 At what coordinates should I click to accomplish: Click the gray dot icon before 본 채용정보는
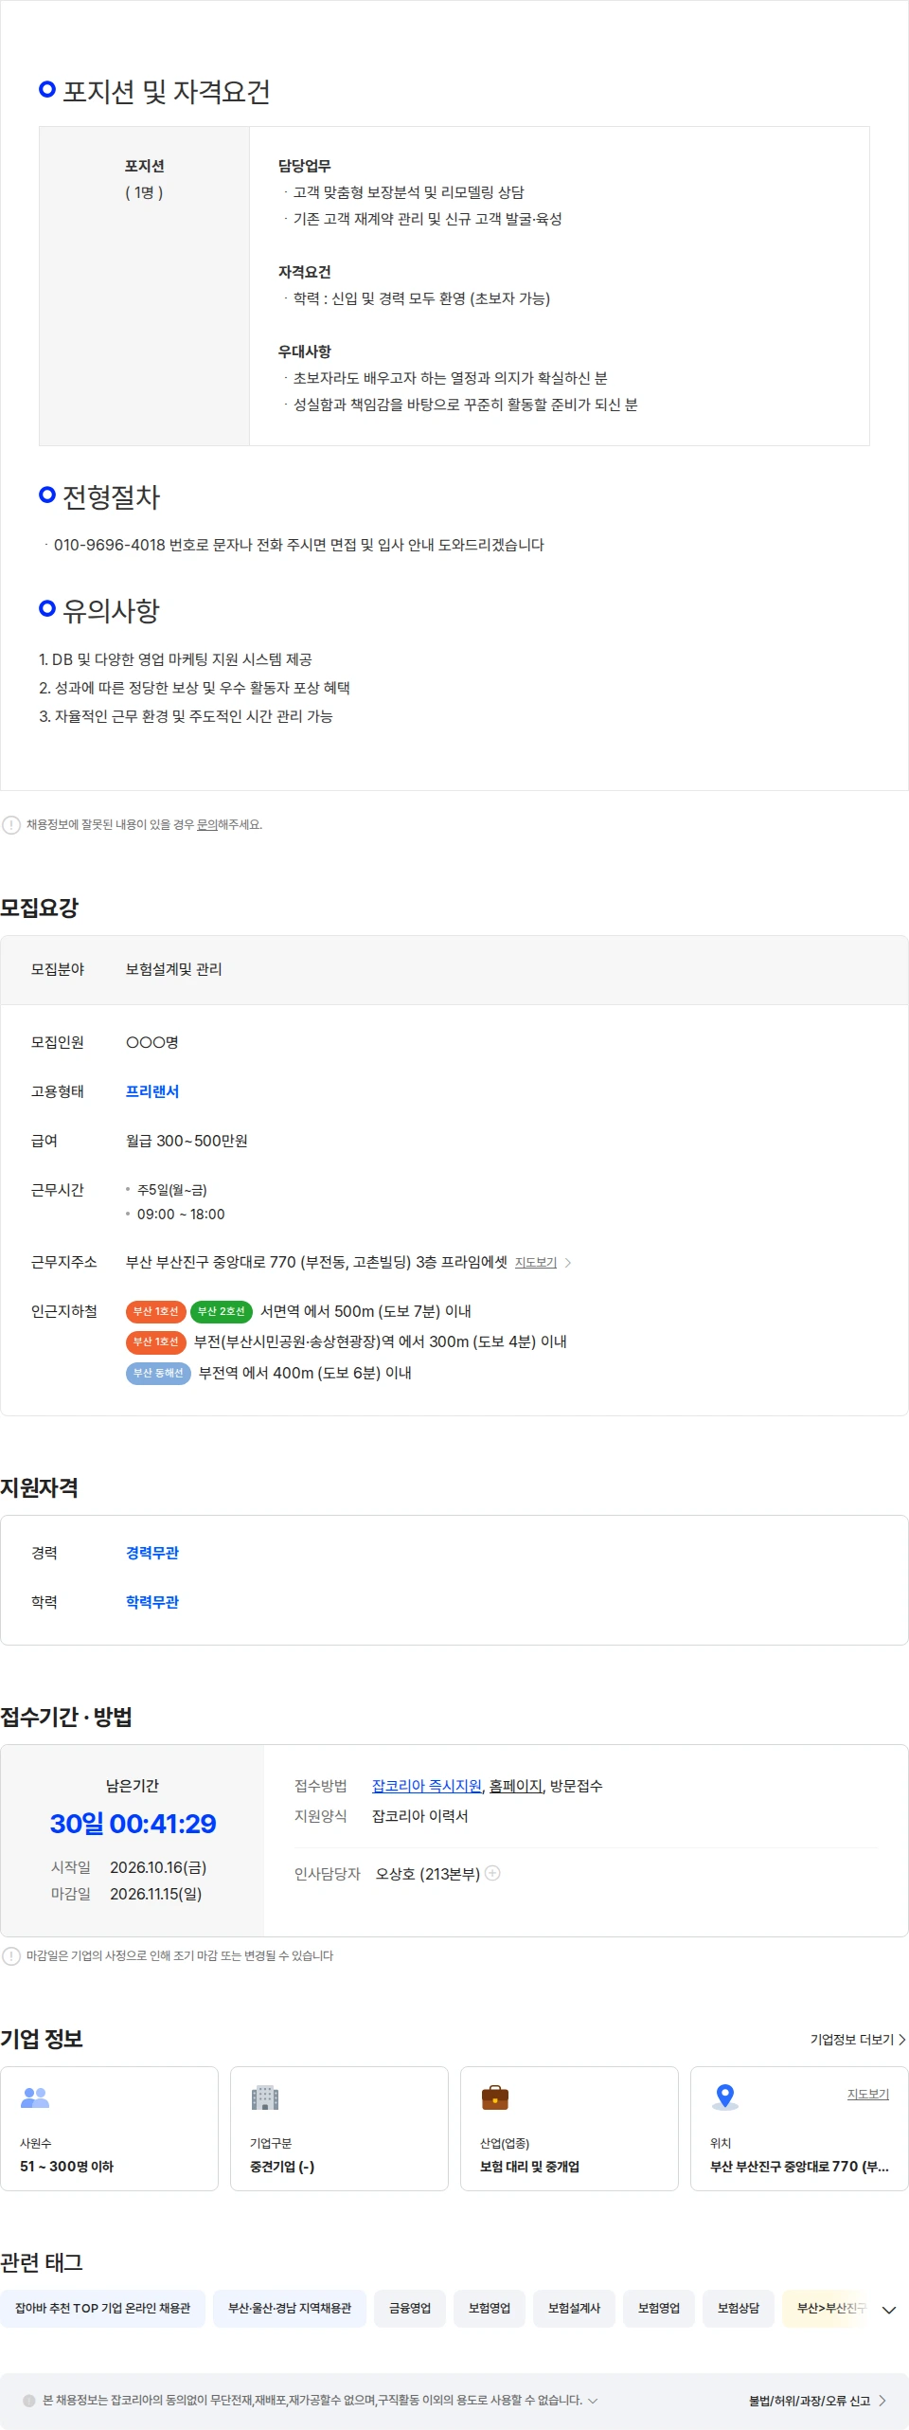click(x=29, y=2401)
